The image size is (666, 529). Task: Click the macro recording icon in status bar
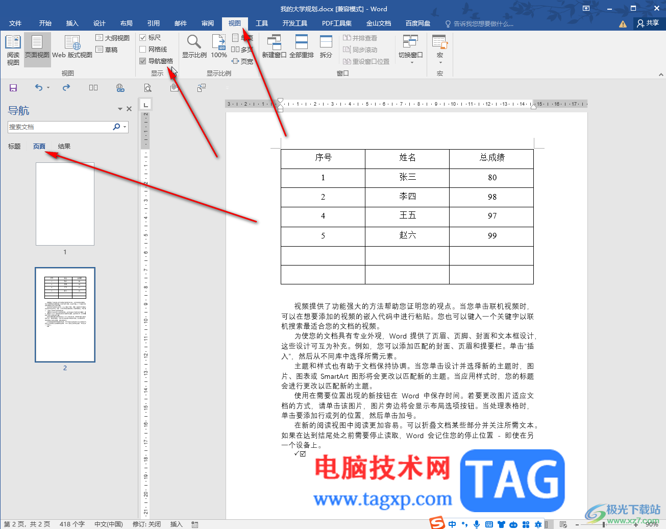click(195, 524)
